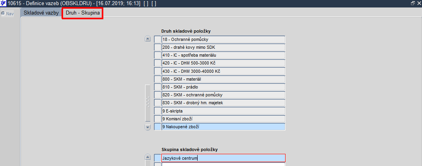Select row marker beside Jazykové centrum

[x=157, y=158]
